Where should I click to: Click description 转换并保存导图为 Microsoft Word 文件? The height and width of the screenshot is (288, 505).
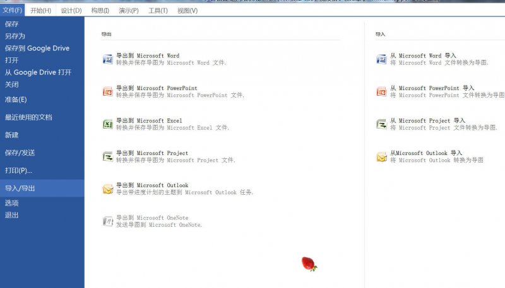tap(171, 63)
